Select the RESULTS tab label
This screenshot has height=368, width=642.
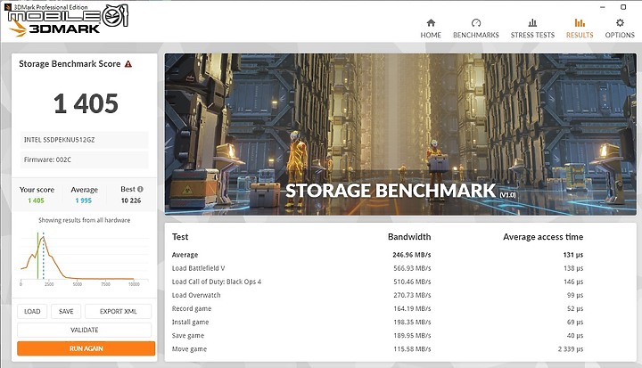(580, 36)
